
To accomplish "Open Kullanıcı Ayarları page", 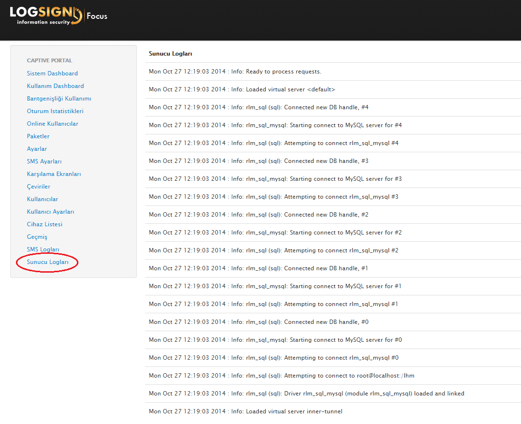I will coord(50,212).
